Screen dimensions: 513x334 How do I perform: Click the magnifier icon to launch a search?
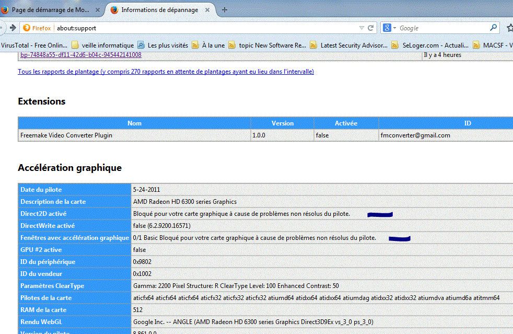click(492, 28)
